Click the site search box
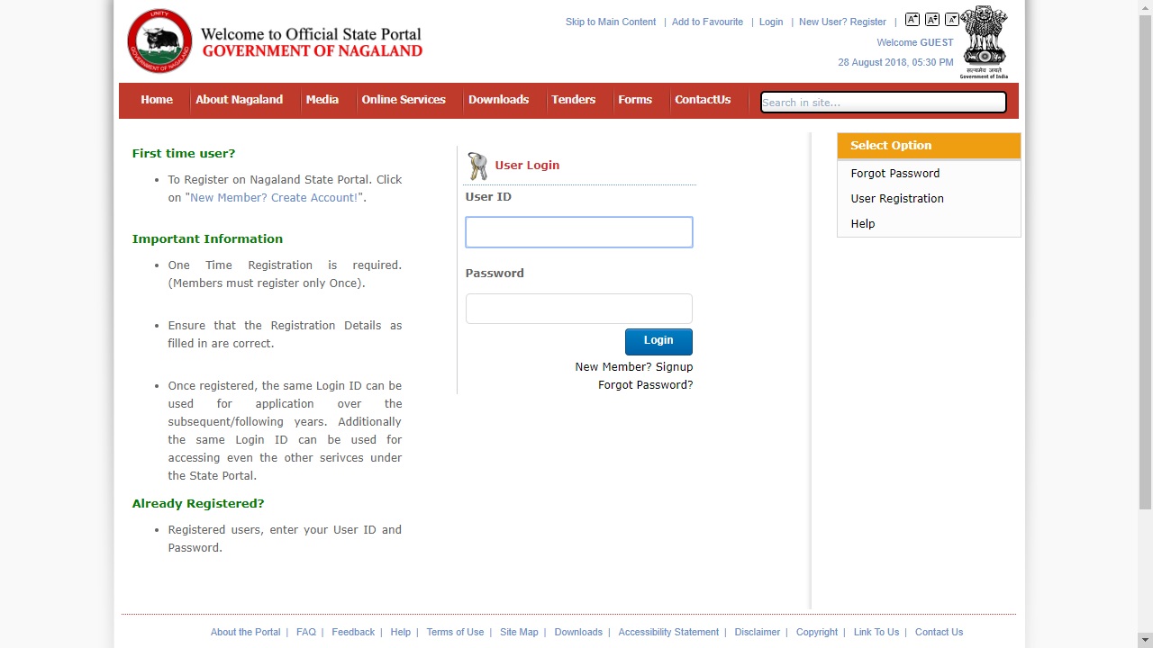The height and width of the screenshot is (648, 1153). click(x=882, y=102)
